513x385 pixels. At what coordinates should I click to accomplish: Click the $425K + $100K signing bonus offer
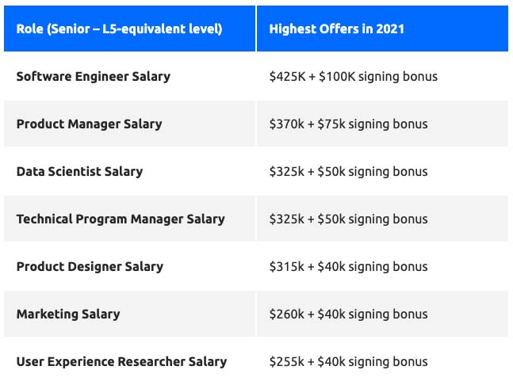[354, 77]
